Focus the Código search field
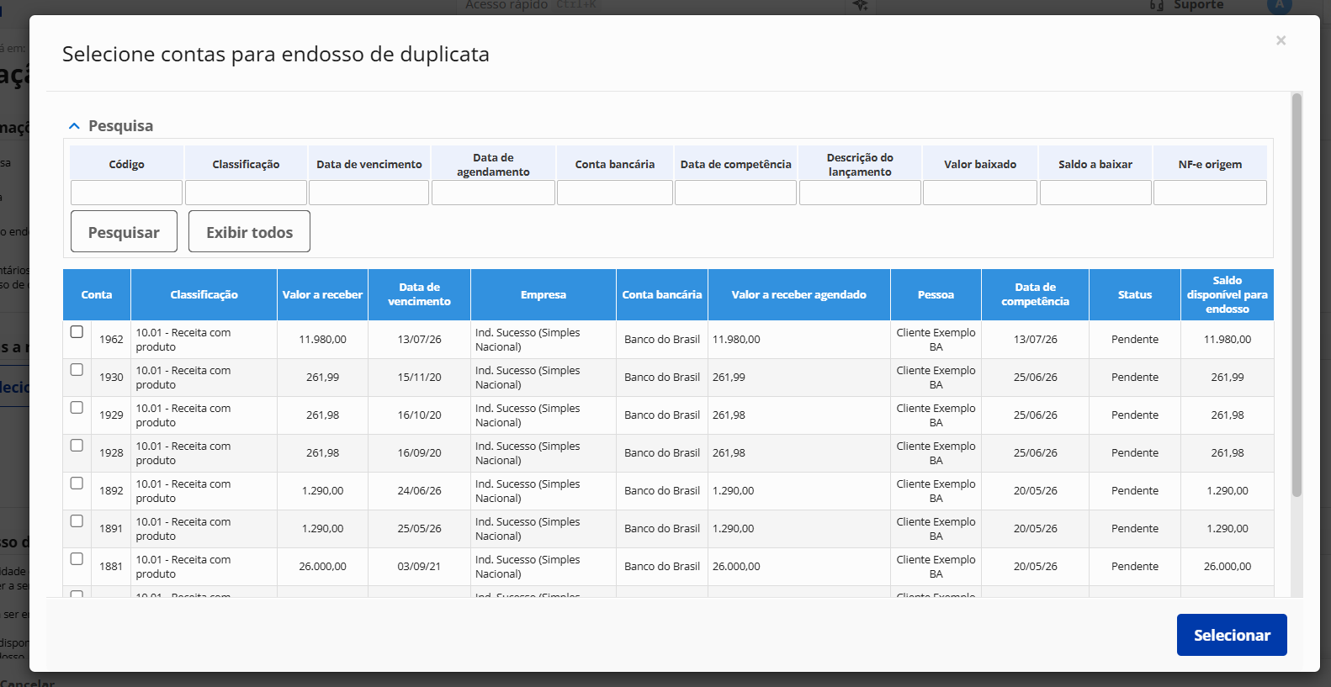Viewport: 1331px width, 687px height. point(126,193)
